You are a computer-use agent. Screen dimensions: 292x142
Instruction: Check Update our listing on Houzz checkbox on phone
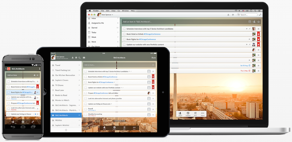click(9, 114)
